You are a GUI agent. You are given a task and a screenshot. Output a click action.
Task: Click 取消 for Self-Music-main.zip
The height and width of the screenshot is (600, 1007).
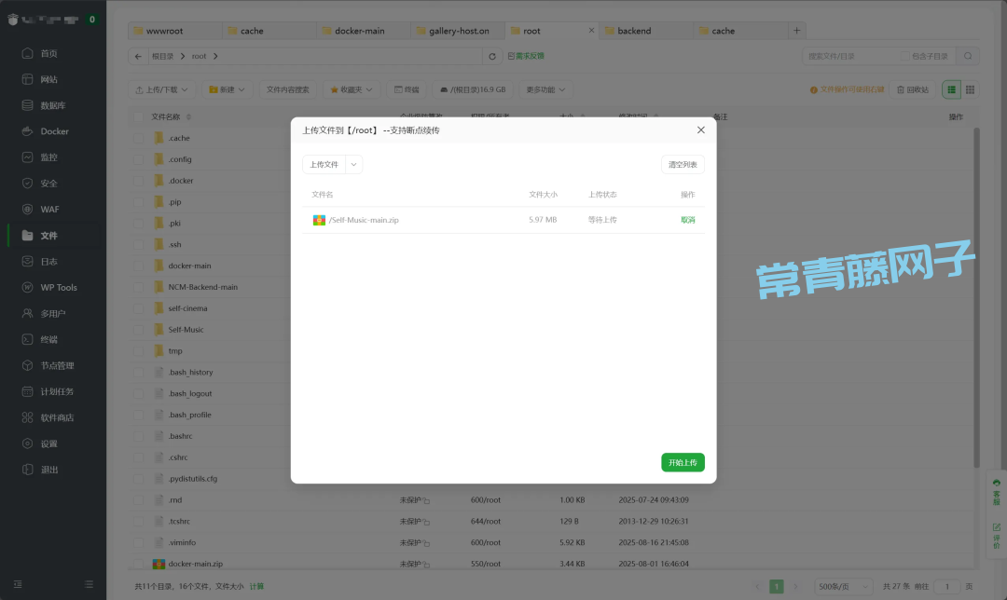point(687,220)
